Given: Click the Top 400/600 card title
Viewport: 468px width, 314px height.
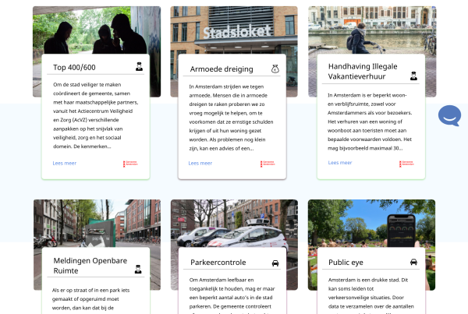Looking at the screenshot, I should pyautogui.click(x=74, y=67).
